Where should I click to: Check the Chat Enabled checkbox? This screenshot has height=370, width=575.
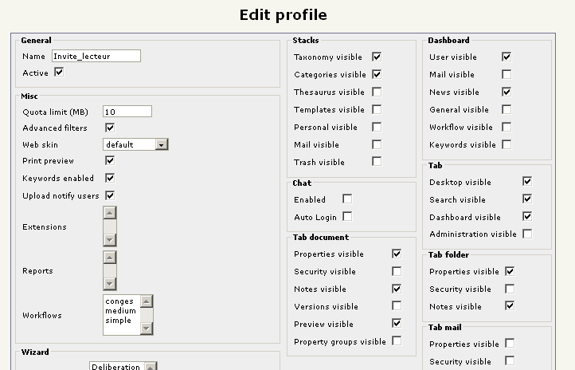tap(347, 199)
